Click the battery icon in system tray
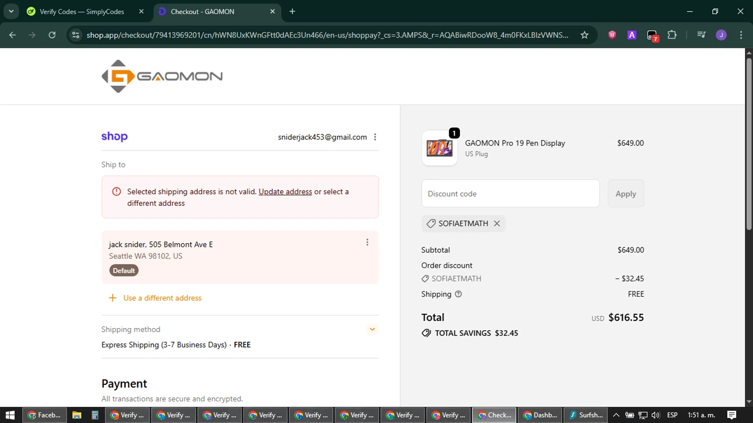The width and height of the screenshot is (753, 423). (630, 415)
